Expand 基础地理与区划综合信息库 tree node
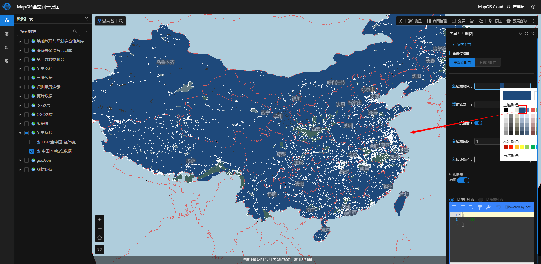The width and height of the screenshot is (541, 264). (x=20, y=41)
